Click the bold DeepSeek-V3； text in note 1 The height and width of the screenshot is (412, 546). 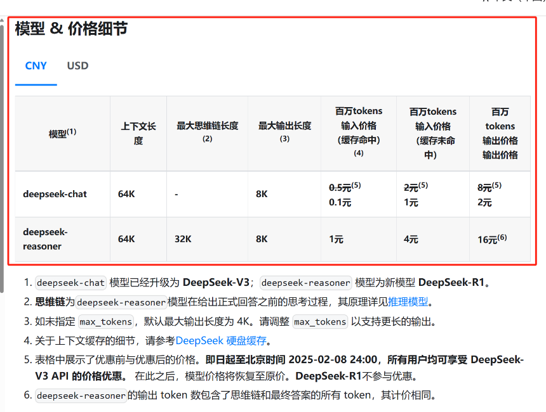218,282
